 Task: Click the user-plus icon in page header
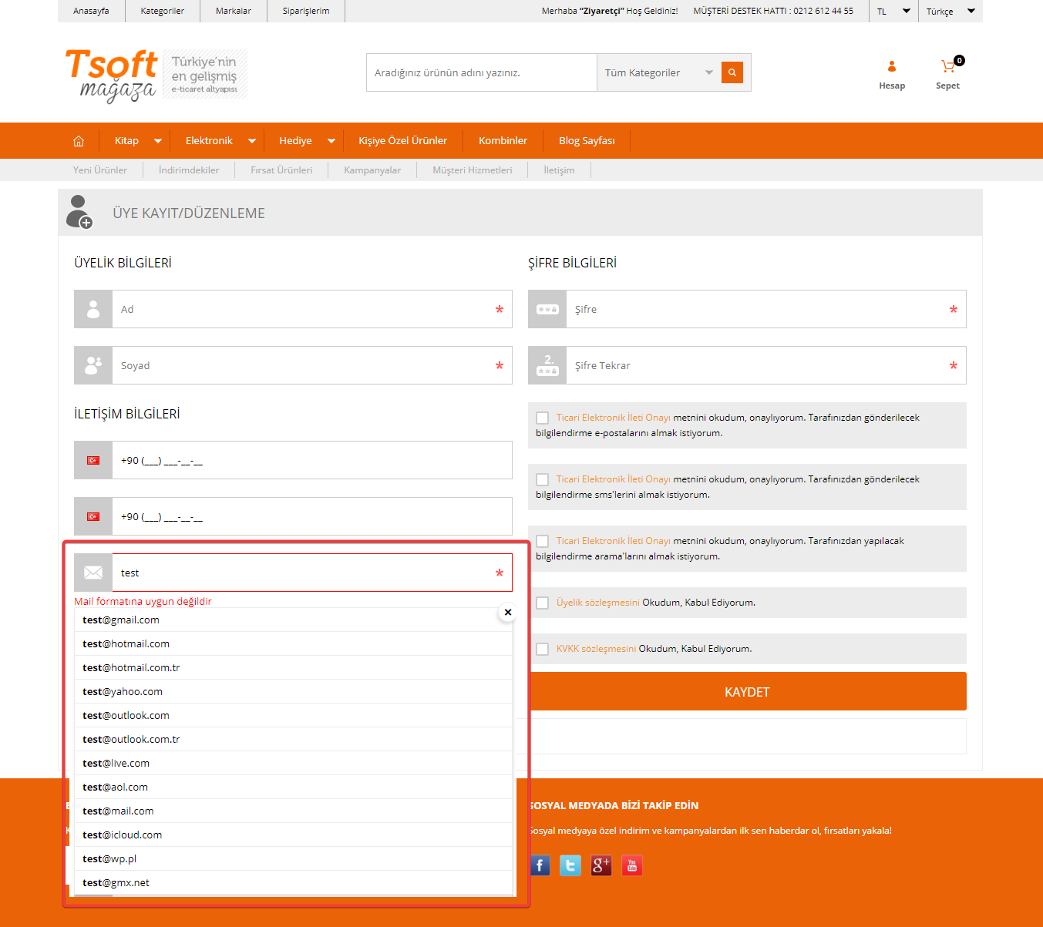[x=79, y=212]
